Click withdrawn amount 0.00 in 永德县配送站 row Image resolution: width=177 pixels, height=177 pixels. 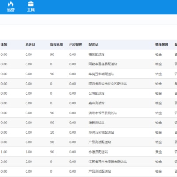(73, 152)
